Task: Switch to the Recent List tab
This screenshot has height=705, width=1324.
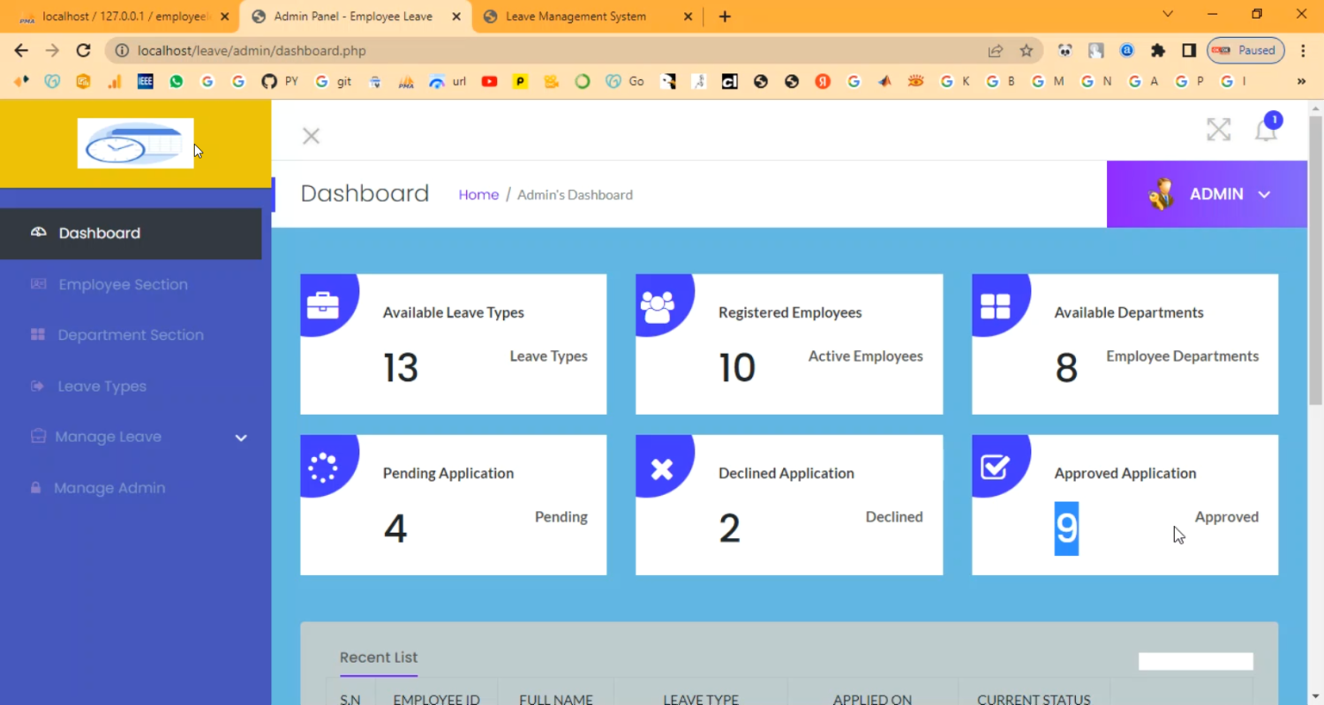Action: point(379,657)
